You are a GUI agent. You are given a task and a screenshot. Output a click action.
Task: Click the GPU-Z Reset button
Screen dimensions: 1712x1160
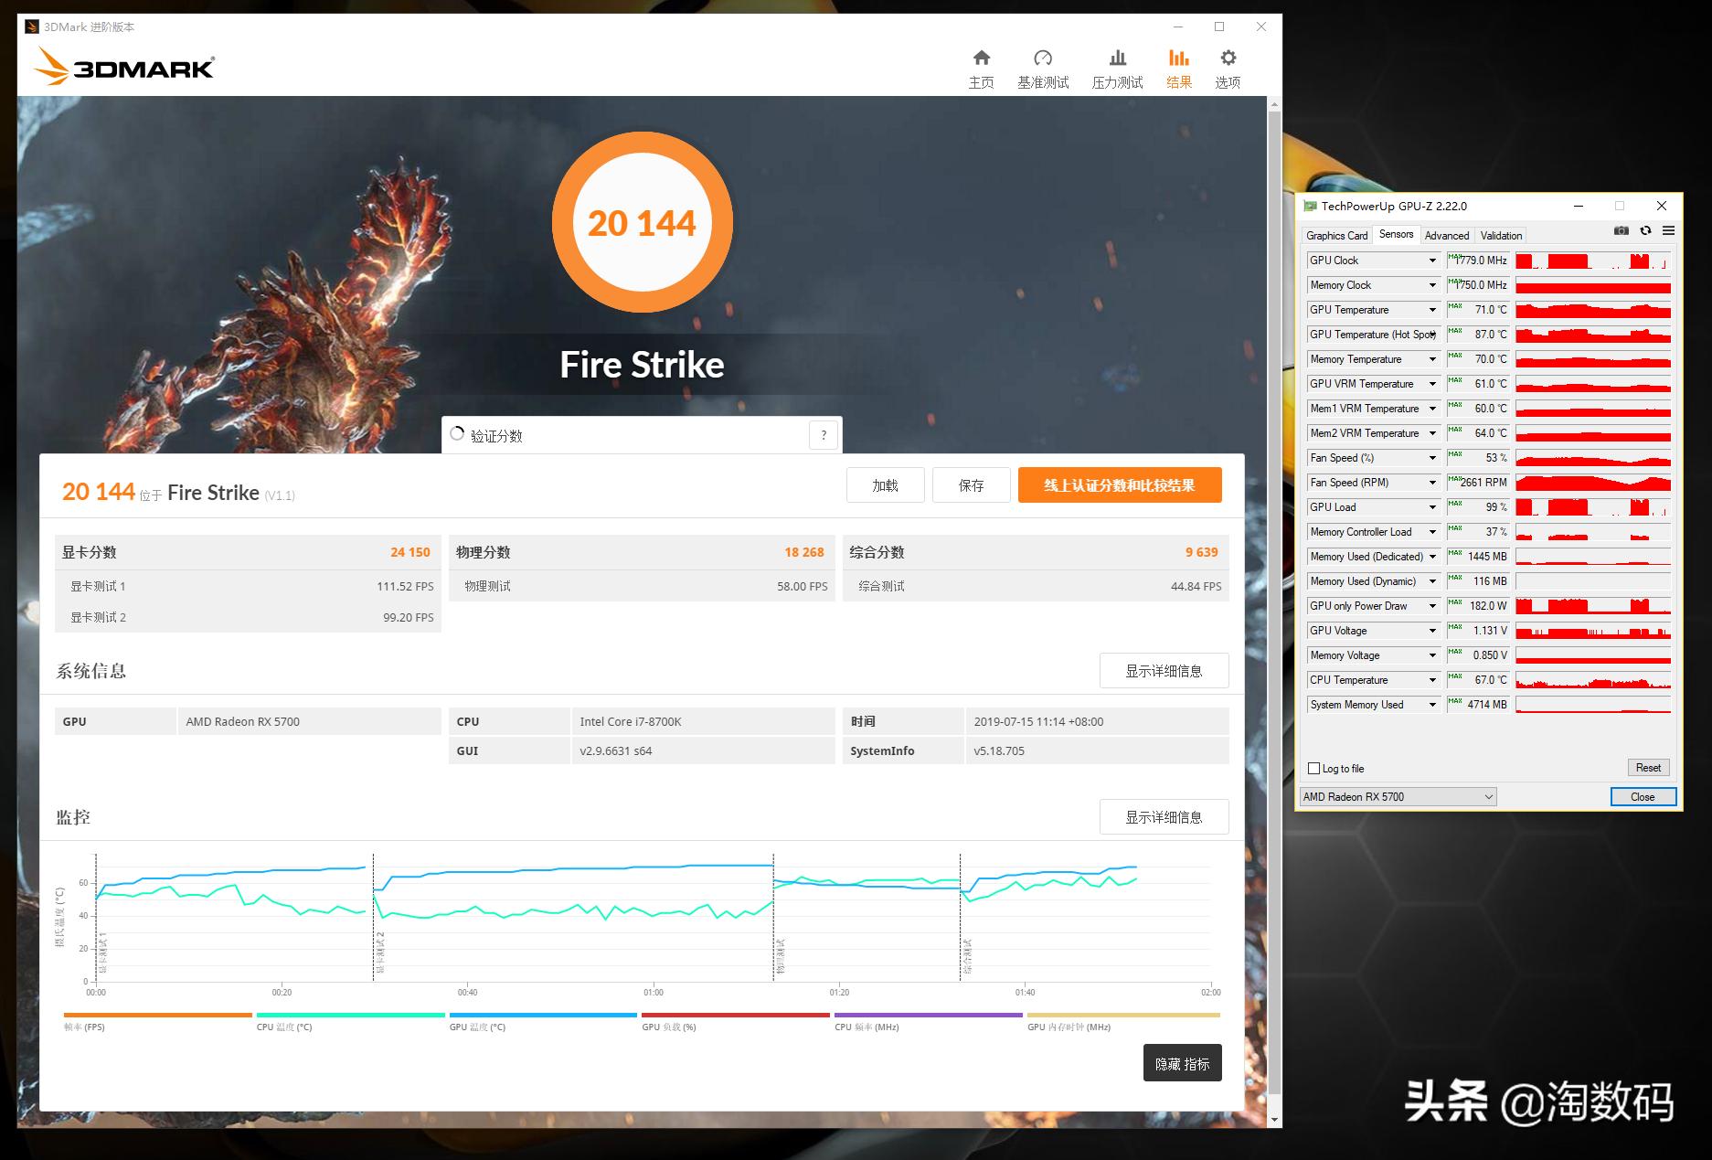coord(1648,768)
